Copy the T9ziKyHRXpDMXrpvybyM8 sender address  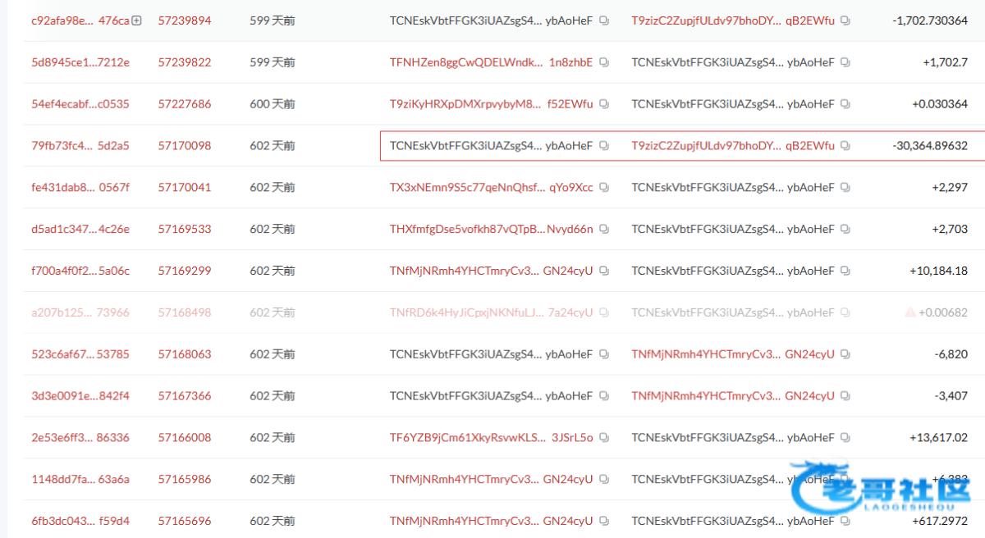click(604, 104)
